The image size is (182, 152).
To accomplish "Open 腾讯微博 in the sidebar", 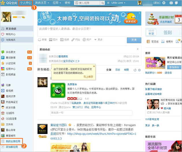I will (12, 58).
